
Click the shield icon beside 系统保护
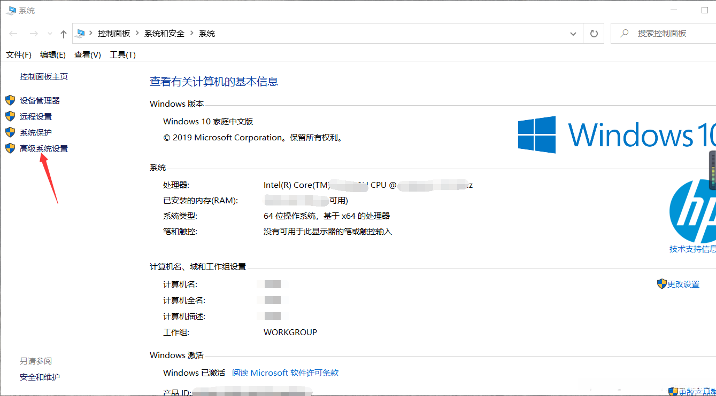coord(10,132)
